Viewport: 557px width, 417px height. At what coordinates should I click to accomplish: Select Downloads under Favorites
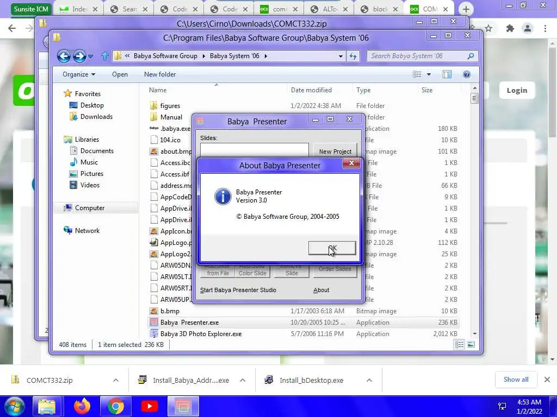96,117
